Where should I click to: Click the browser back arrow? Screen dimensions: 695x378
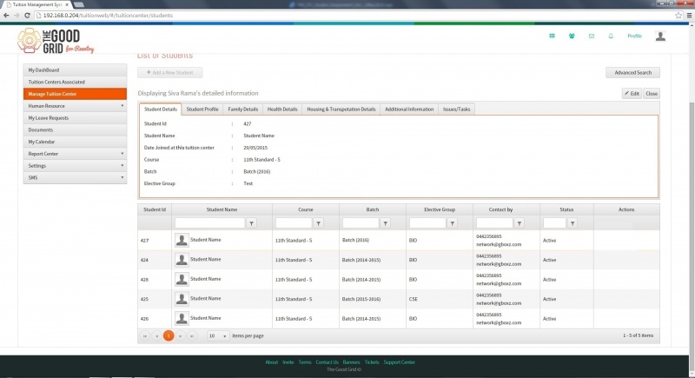click(6, 15)
